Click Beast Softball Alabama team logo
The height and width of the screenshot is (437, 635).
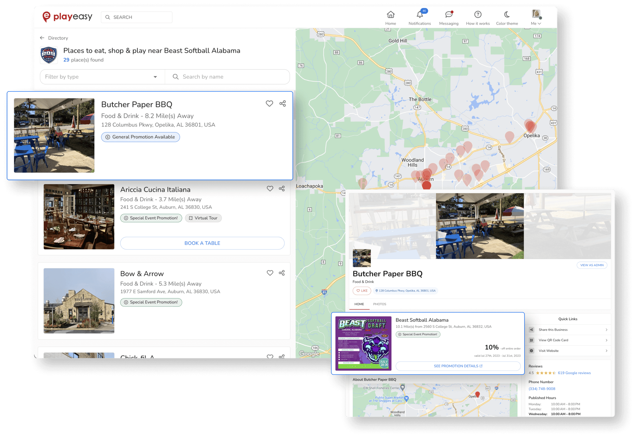tap(49, 55)
